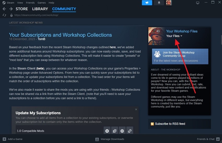Open the Steam menu
222x143 pixels.
click(x=10, y=3)
